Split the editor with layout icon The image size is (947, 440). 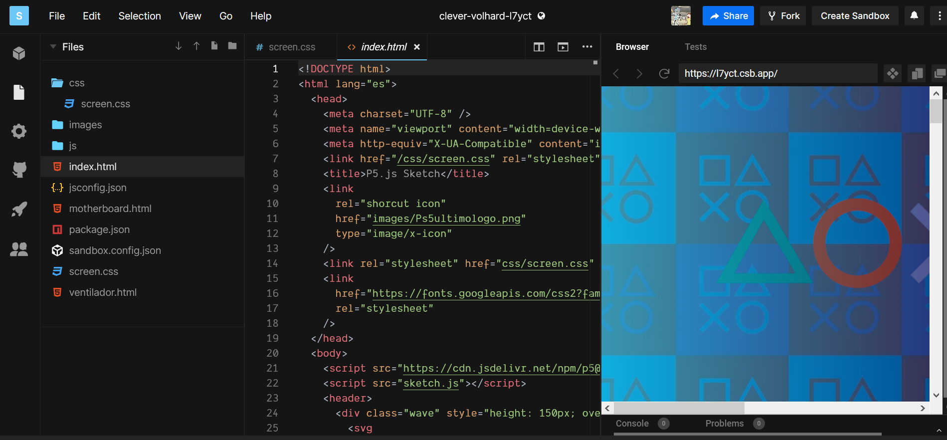[539, 47]
